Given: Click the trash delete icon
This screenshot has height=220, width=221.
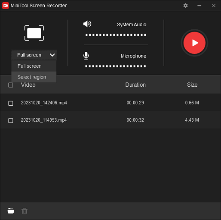Looking at the screenshot, I should pyautogui.click(x=25, y=211).
